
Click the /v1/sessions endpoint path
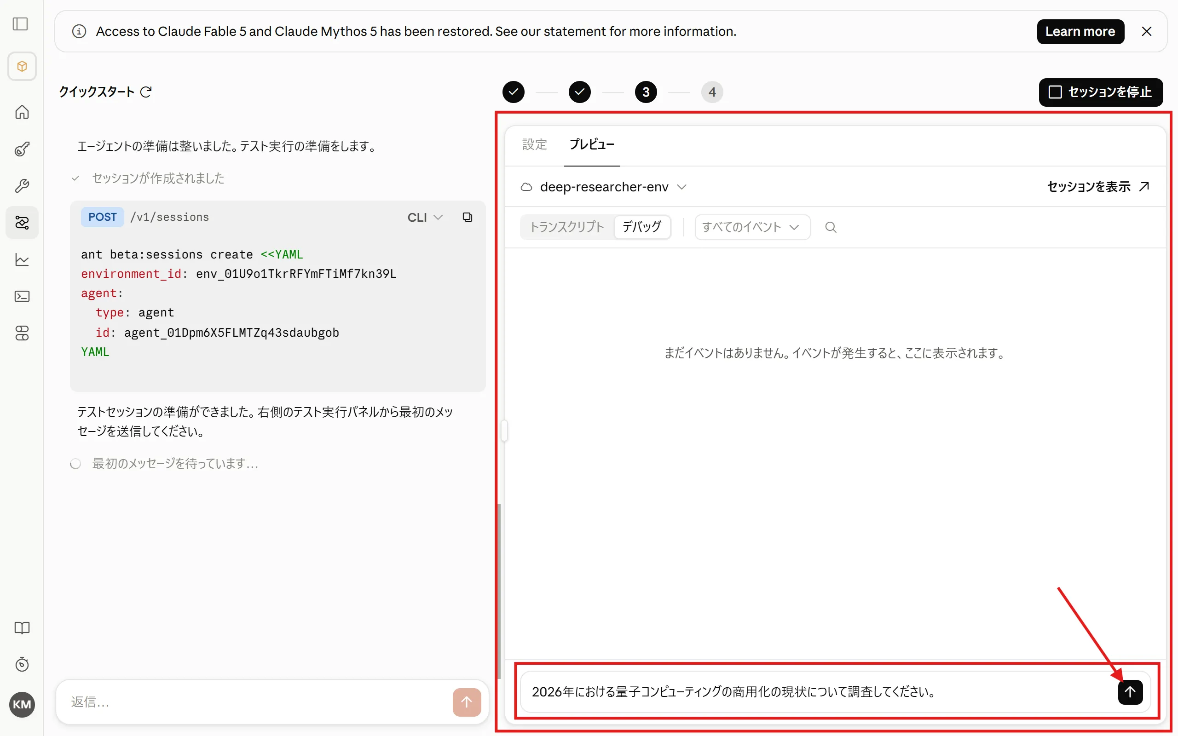[169, 217]
